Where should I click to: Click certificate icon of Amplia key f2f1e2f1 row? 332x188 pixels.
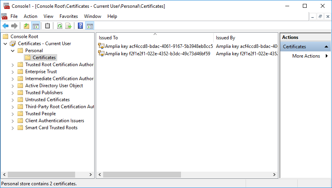click(101, 53)
